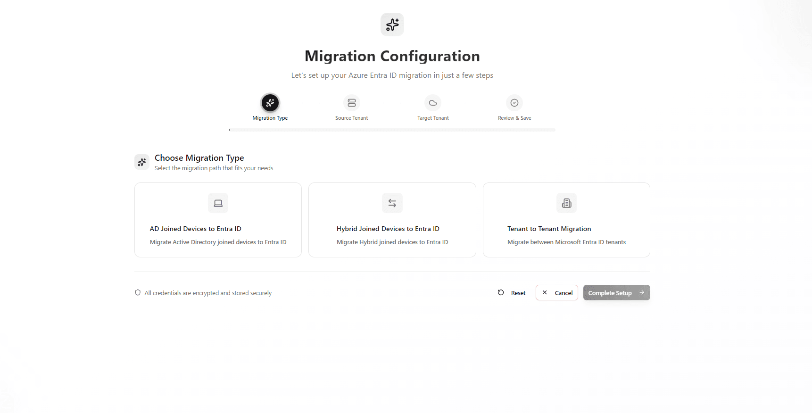Go to the Source Tenant step icon

(352, 103)
